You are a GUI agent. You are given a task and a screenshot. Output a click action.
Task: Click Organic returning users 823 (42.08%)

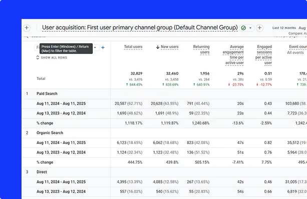coord(198,142)
